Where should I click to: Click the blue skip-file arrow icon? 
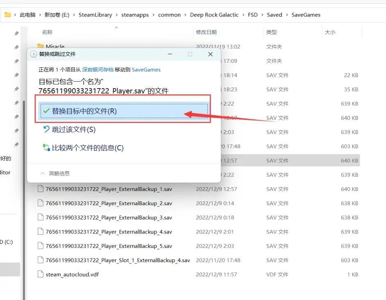(x=46, y=130)
